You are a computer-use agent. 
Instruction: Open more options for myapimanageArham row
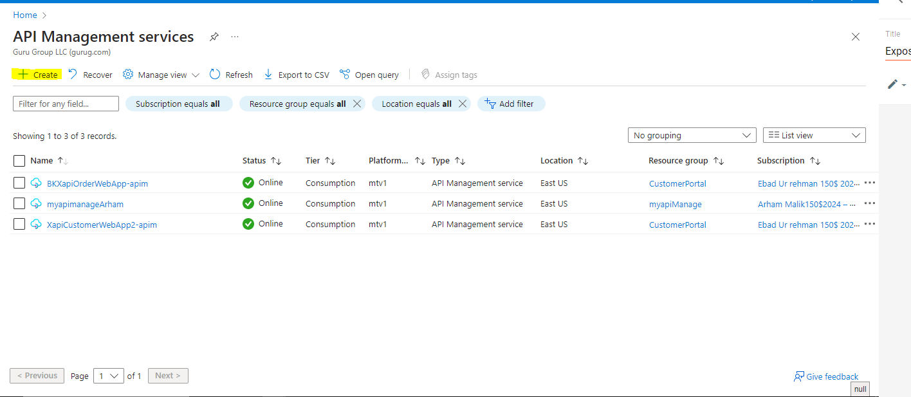(870, 203)
